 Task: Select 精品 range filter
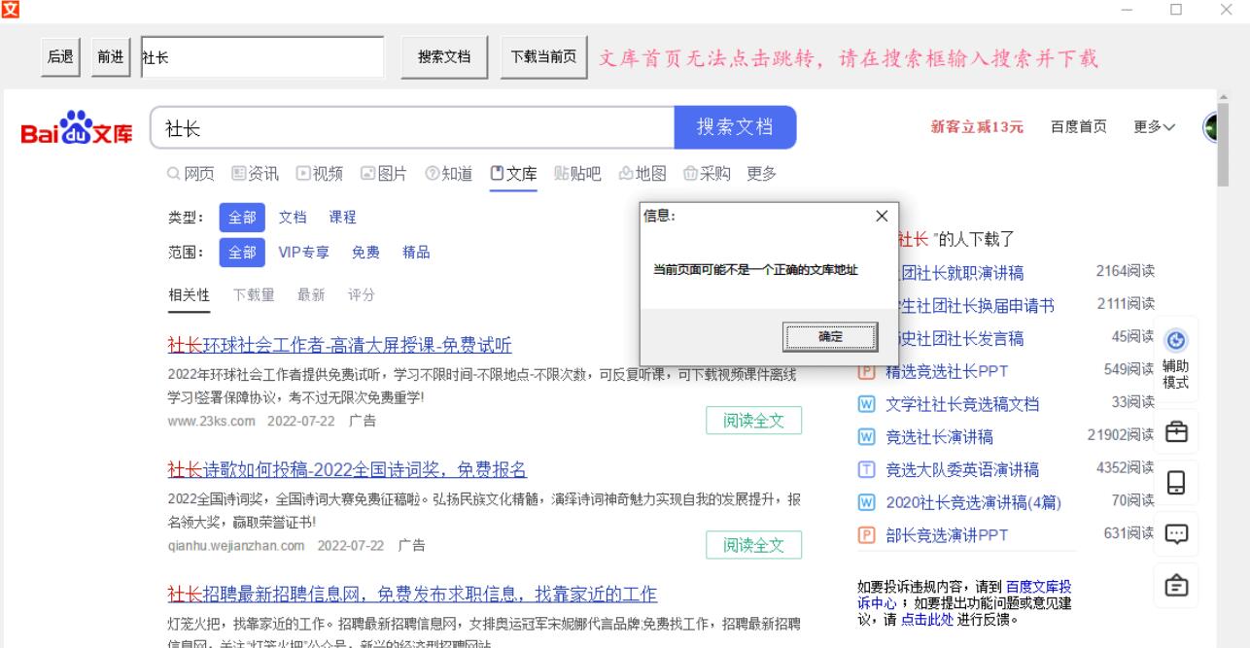(416, 253)
